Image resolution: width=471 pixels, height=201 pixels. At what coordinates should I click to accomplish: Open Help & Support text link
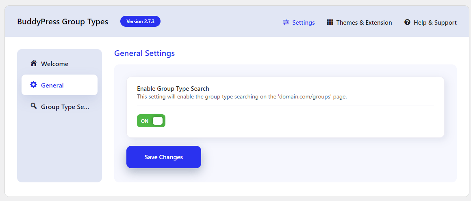435,23
